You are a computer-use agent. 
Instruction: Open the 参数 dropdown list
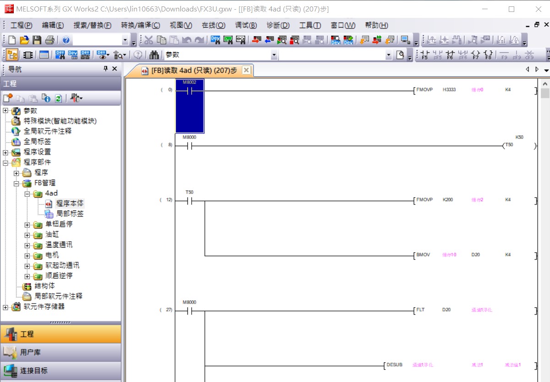274,55
